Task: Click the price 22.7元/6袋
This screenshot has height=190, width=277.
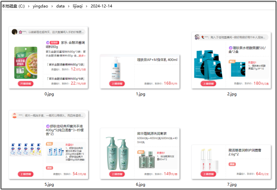Action: pyautogui.click(x=78, y=83)
